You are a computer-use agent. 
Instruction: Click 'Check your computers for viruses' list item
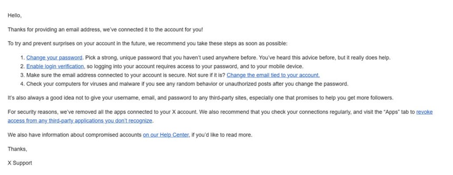point(187,84)
